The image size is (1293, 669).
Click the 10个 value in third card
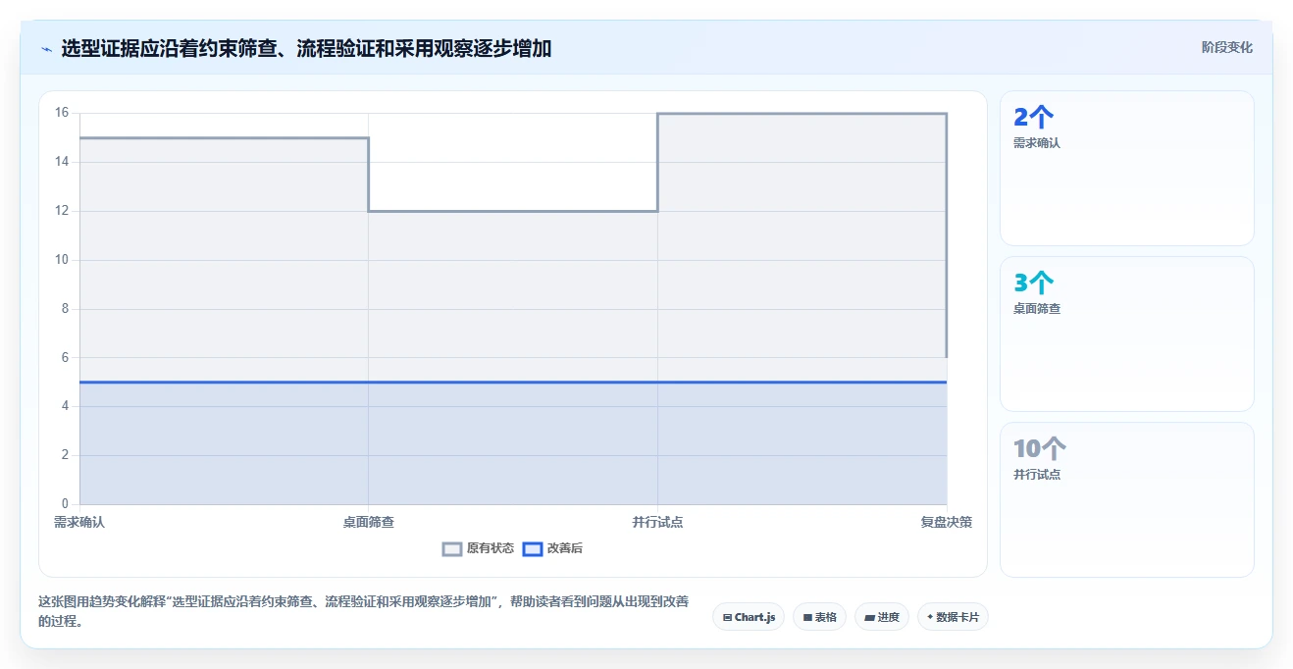(x=1039, y=449)
